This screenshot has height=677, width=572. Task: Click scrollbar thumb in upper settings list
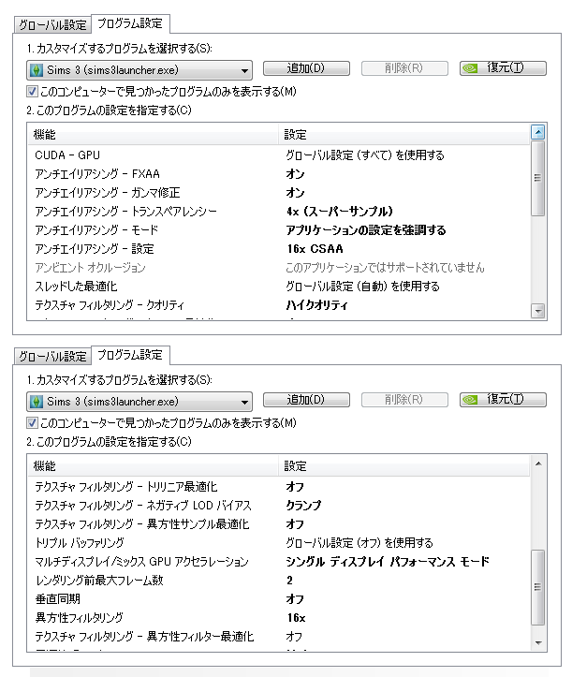(538, 178)
